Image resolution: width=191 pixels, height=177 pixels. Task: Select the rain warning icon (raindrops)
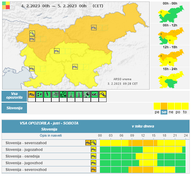click(39, 94)
